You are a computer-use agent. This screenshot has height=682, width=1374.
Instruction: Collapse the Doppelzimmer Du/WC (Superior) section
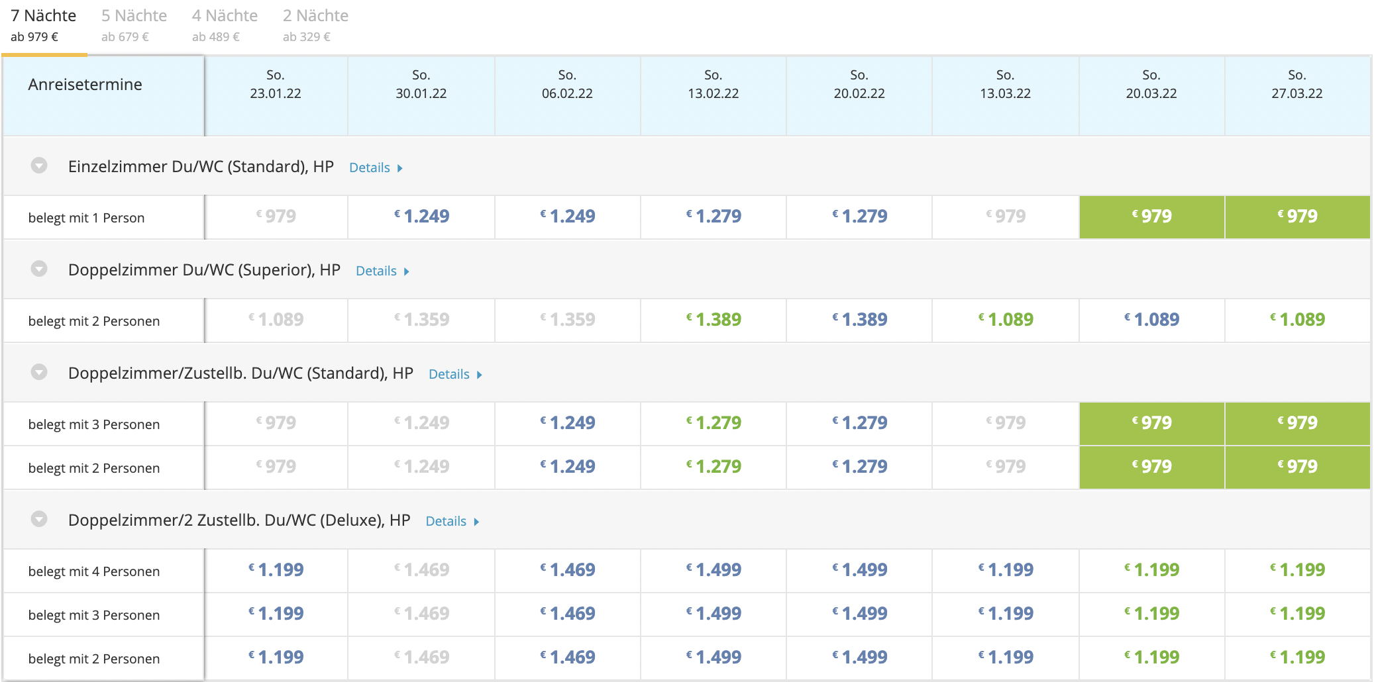39,269
